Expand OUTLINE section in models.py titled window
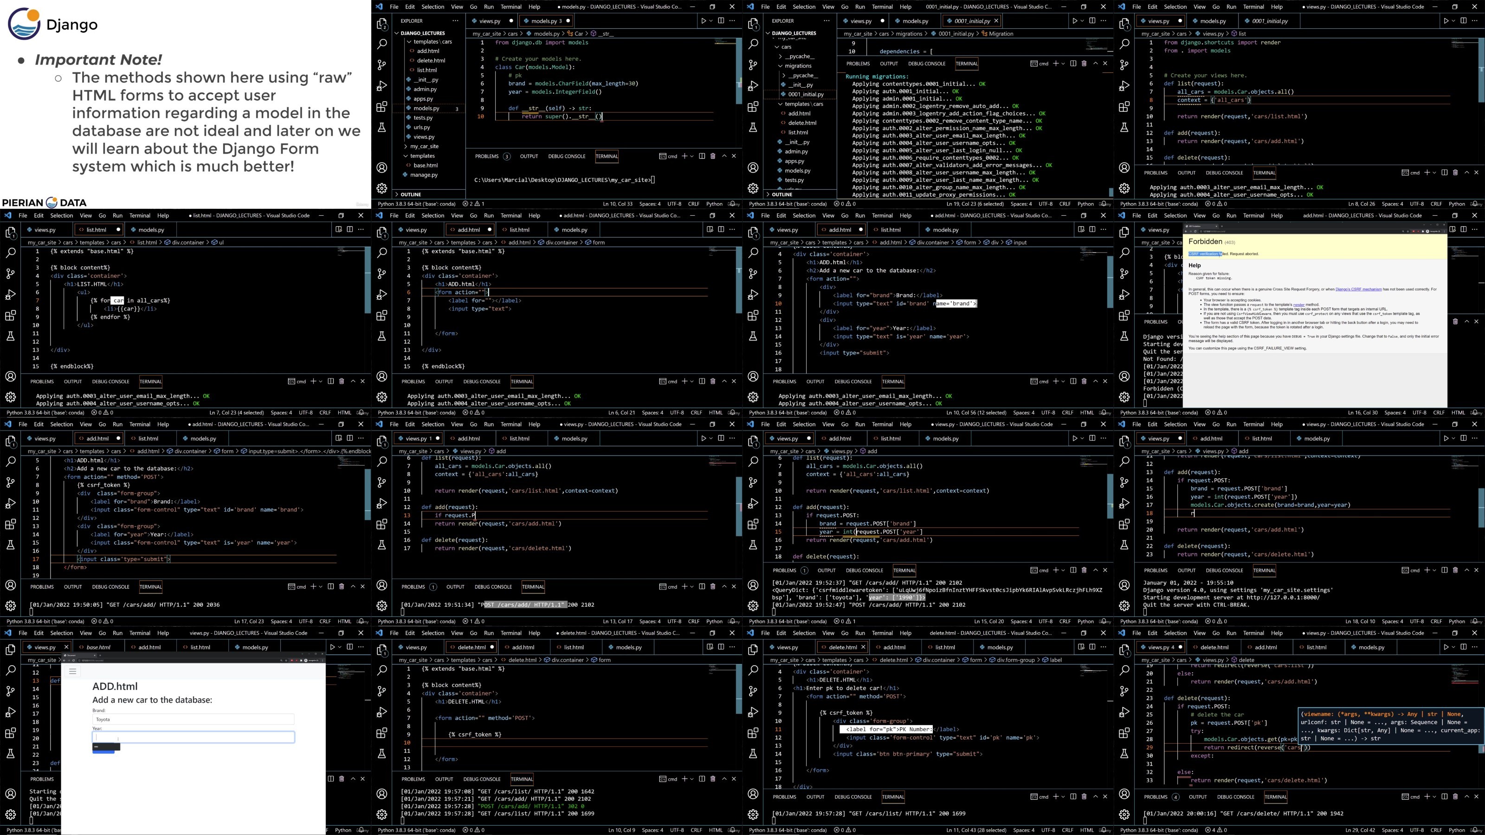 click(x=397, y=194)
